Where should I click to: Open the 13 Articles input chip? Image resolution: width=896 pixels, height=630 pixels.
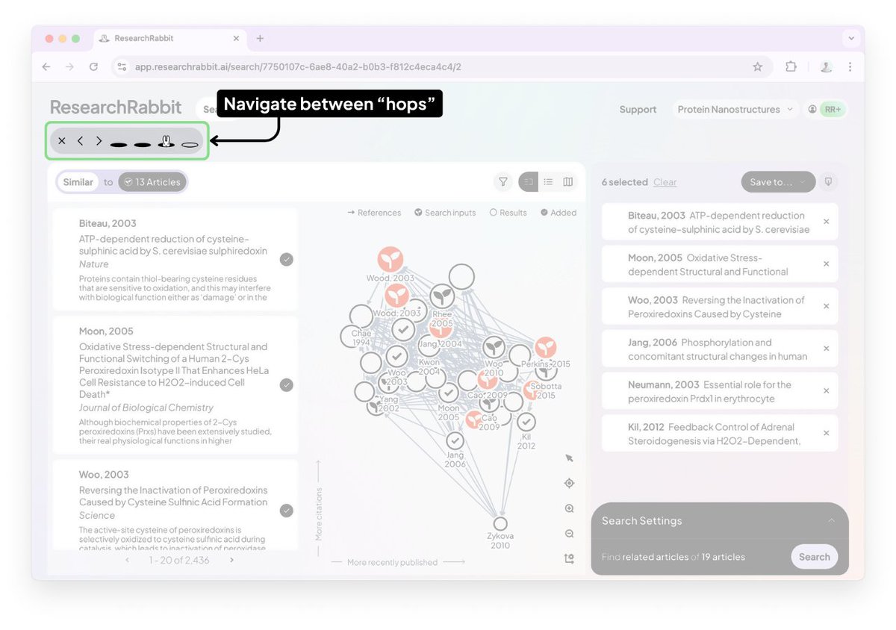[152, 182]
